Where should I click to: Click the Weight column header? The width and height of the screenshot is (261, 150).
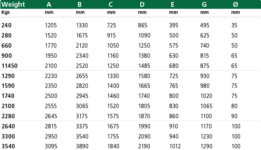point(13,4)
